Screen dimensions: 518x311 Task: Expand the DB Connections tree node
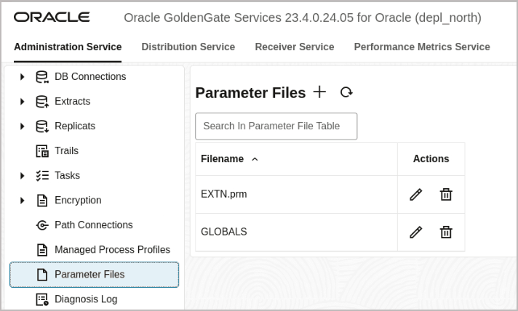click(22, 77)
